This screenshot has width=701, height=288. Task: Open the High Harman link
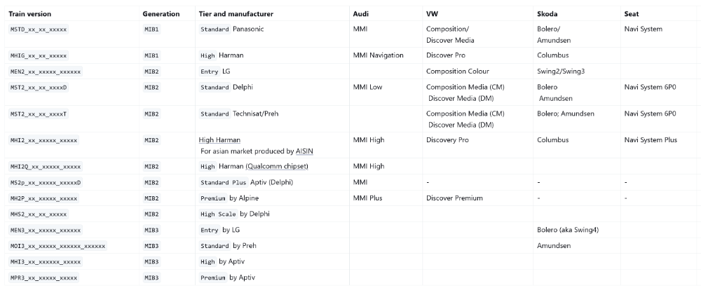[x=219, y=140]
